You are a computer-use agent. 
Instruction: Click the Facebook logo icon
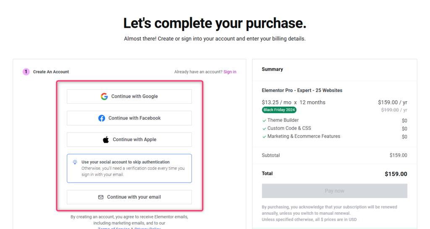pos(102,118)
